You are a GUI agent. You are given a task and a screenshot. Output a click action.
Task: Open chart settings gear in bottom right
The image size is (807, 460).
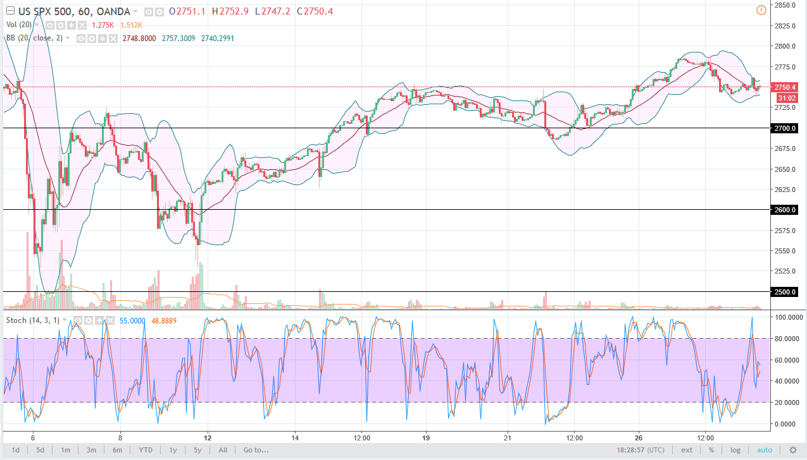(792, 450)
